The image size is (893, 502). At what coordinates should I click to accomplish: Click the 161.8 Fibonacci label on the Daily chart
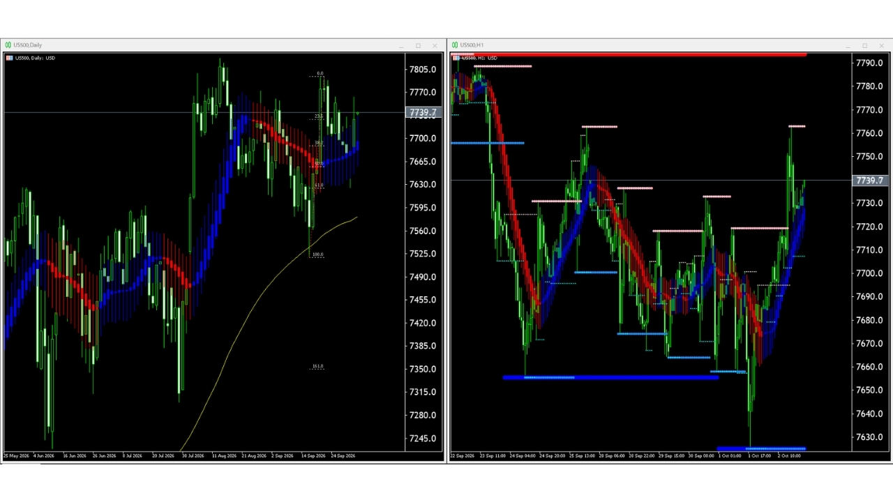point(317,366)
